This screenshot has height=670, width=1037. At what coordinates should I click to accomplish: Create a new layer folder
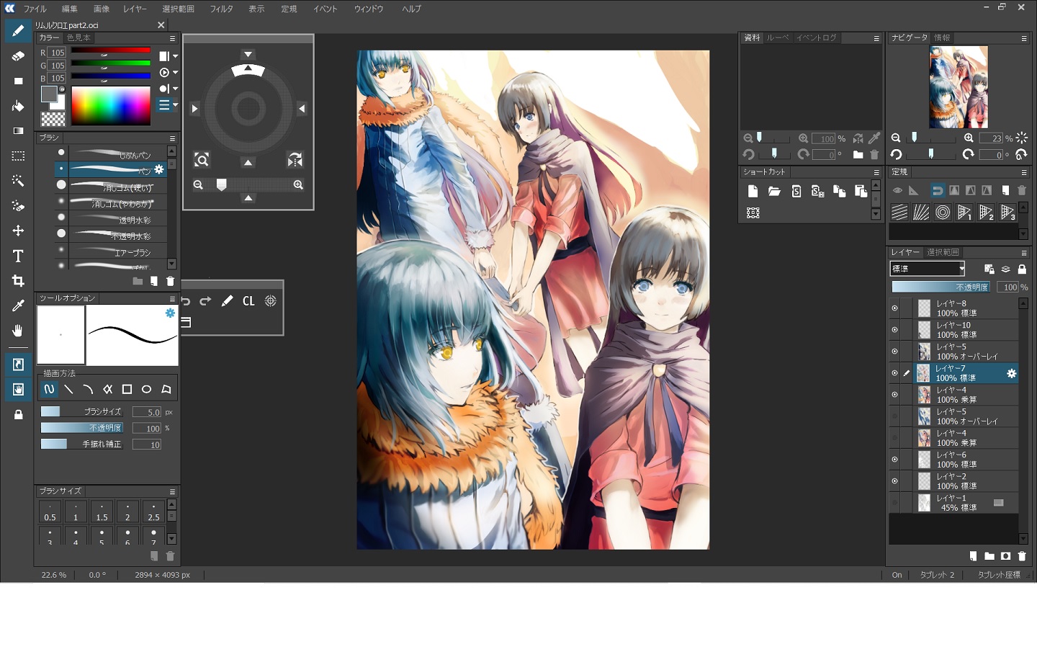point(989,556)
